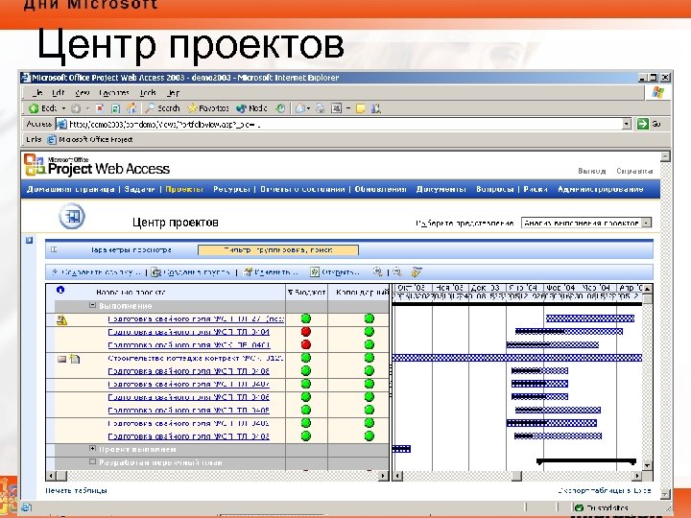
Task: Click the 'Сохранить ссылку...' toolbar icon
Action: pos(55,272)
